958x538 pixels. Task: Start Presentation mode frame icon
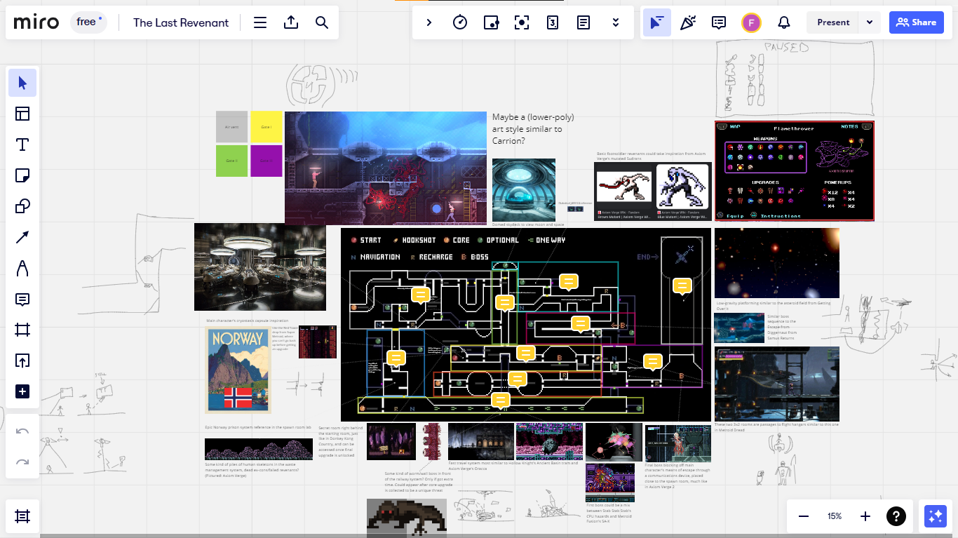coord(522,22)
